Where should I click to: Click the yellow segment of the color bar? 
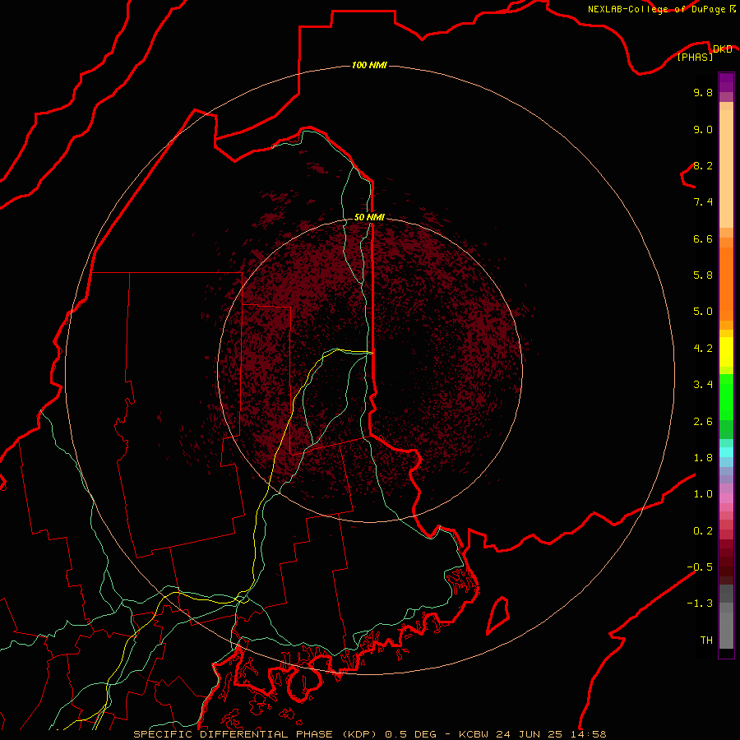726,352
